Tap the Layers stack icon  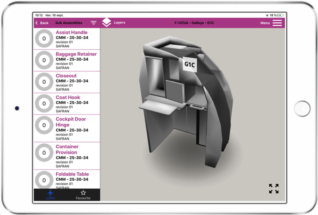(107, 23)
